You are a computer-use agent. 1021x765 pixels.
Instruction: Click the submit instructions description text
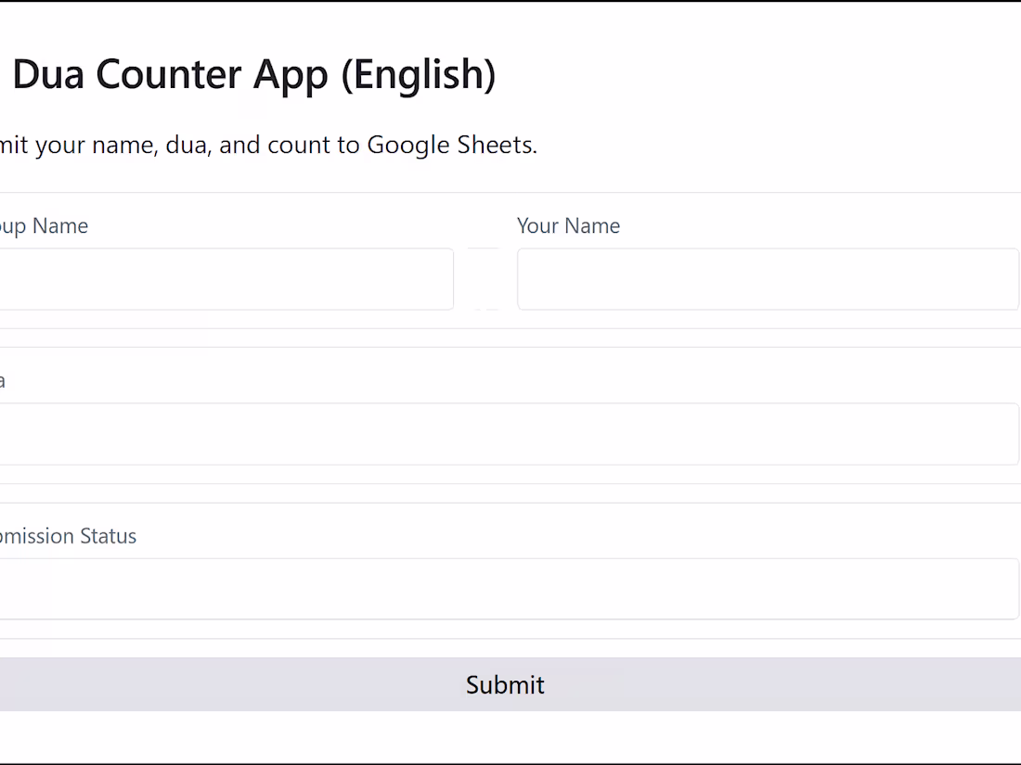pyautogui.click(x=269, y=145)
